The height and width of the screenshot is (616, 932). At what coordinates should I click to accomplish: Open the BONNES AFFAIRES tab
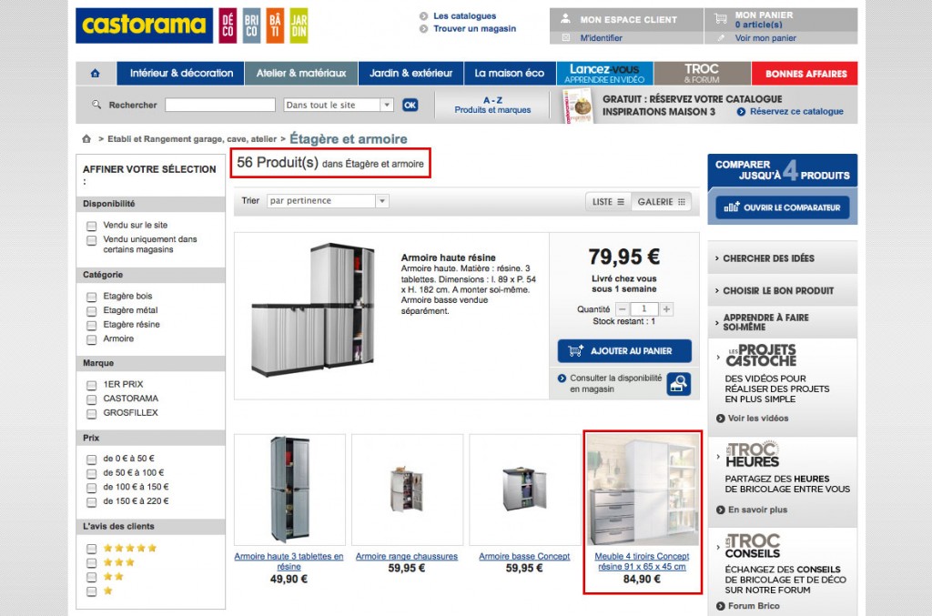click(x=805, y=74)
